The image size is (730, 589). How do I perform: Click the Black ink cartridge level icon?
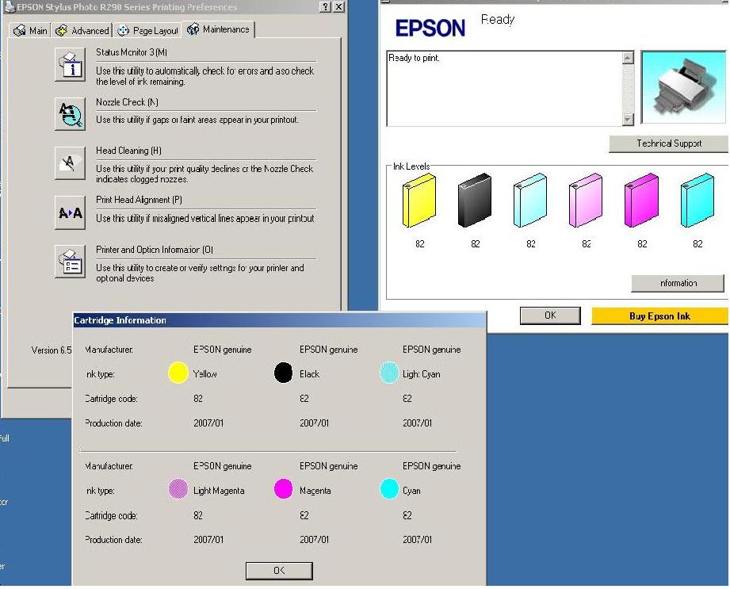tap(475, 201)
